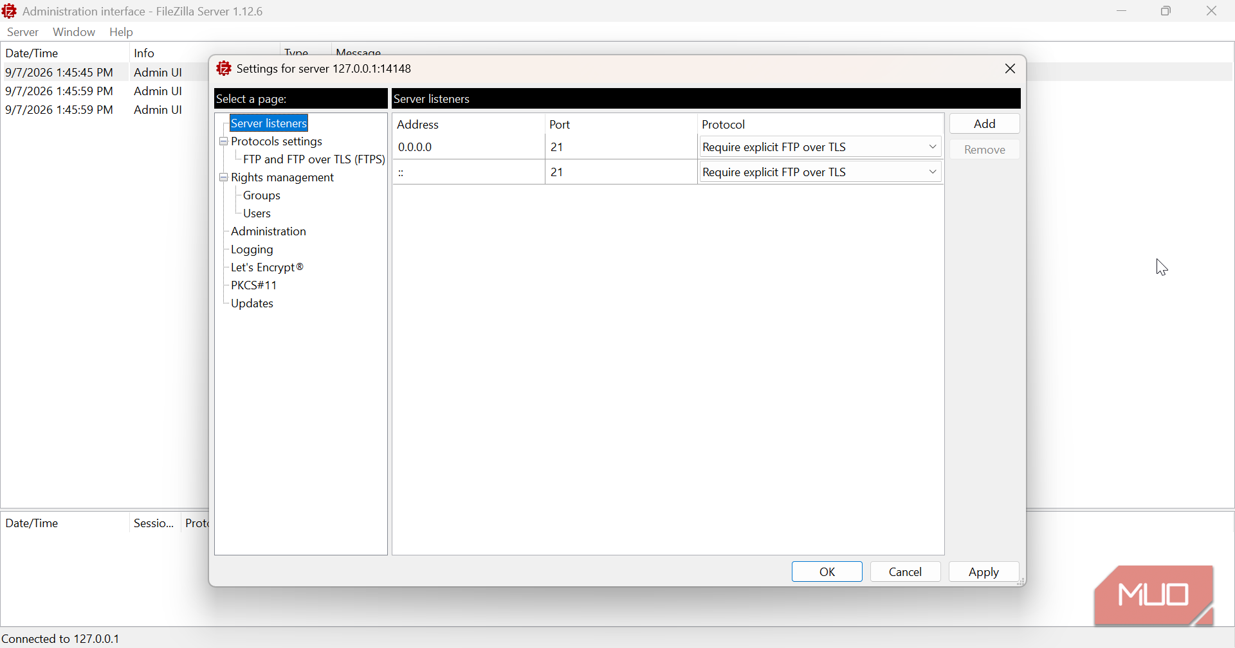Collapse the Rights management tree node
This screenshot has height=648, width=1235.
[x=224, y=177]
